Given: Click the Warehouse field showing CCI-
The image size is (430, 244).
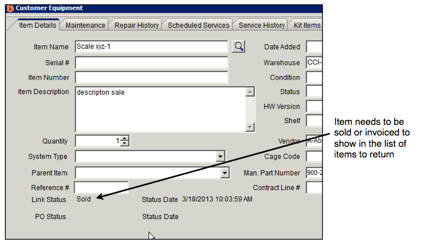Looking at the screenshot, I should click(x=314, y=63).
